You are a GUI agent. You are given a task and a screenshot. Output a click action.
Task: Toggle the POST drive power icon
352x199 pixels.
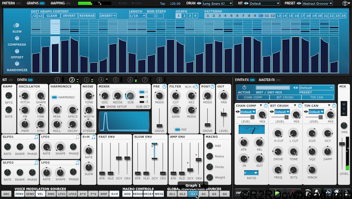[212, 87]
